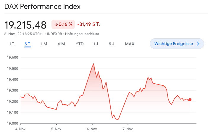Click the red endpoint dot on chart
Screen dimensions: 208x134
pyautogui.click(x=190, y=100)
